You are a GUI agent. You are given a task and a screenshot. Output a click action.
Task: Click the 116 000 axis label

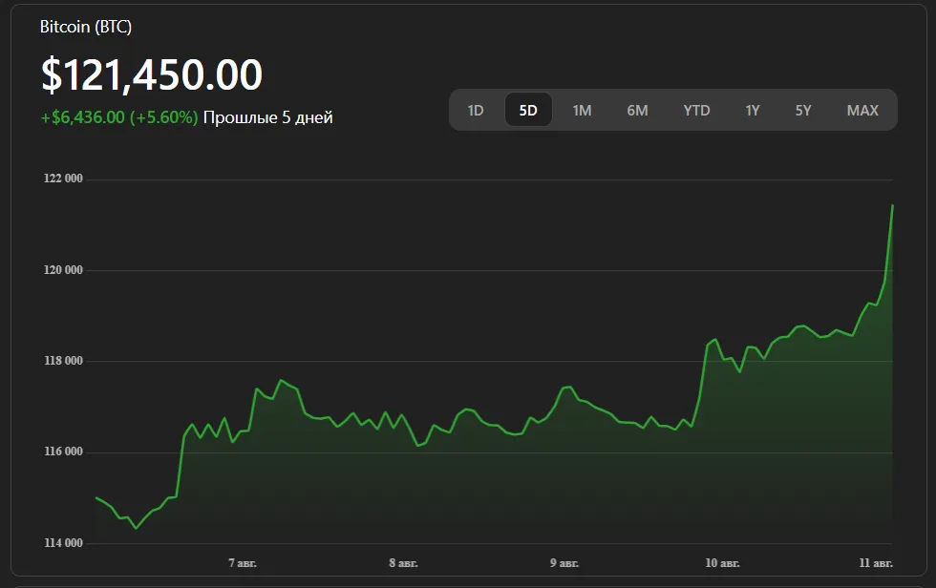point(63,451)
